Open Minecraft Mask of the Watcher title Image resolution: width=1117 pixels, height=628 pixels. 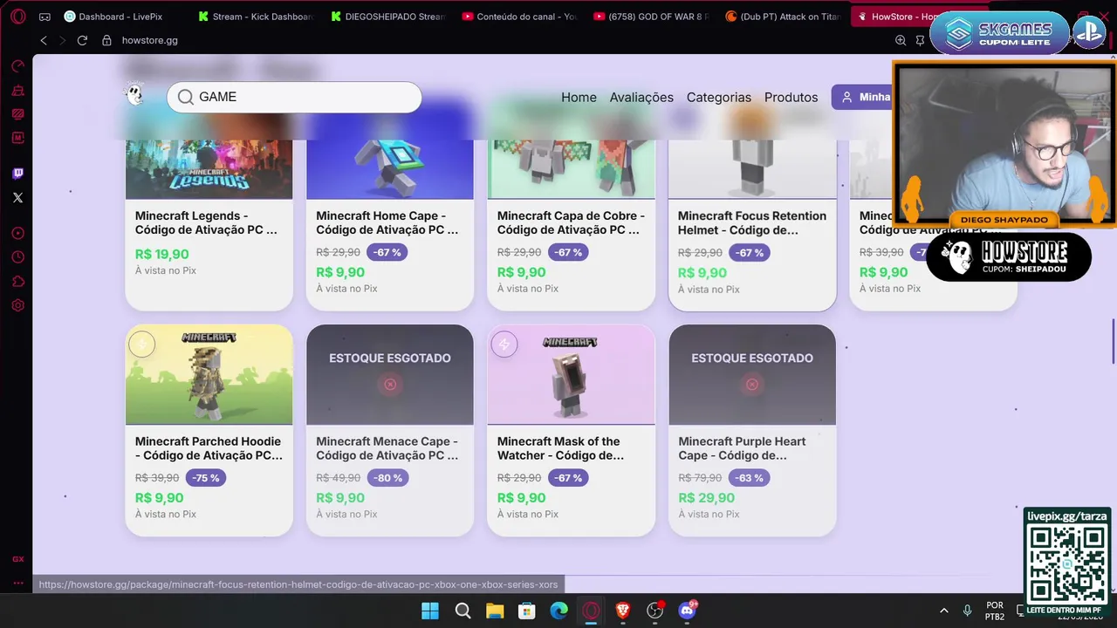[x=560, y=448]
